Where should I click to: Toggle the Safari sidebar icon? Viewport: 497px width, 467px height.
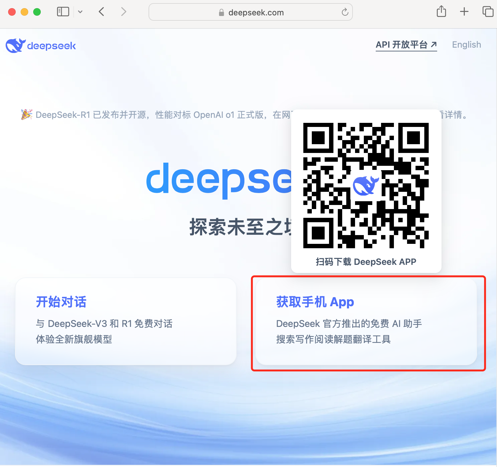coord(63,12)
